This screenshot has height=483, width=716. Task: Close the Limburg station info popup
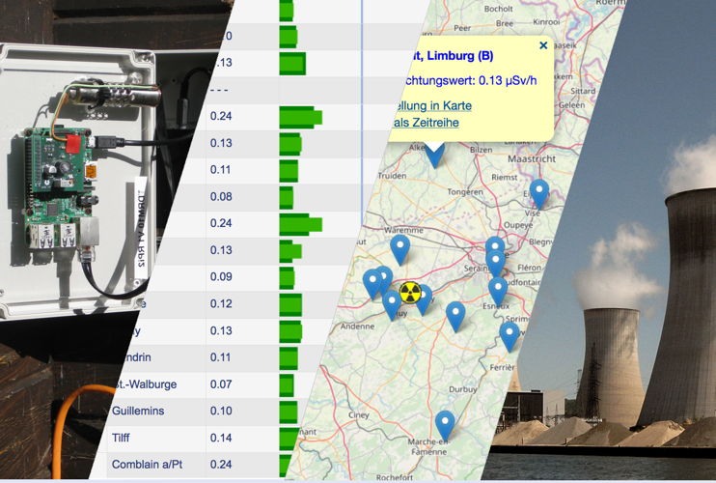[x=543, y=45]
